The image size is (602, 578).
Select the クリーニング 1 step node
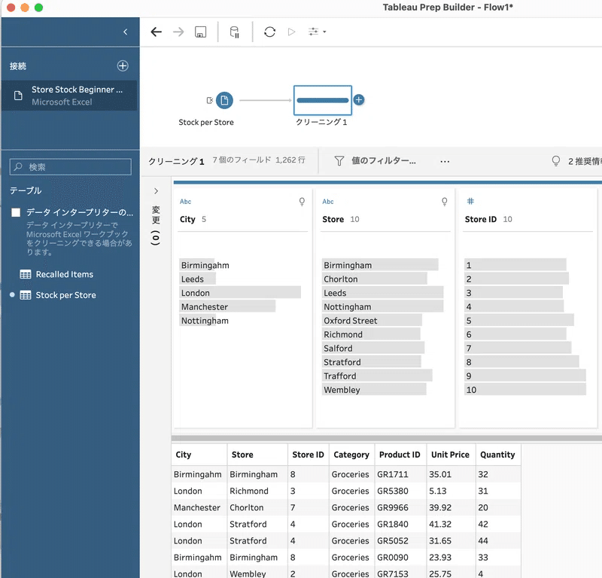pos(323,100)
